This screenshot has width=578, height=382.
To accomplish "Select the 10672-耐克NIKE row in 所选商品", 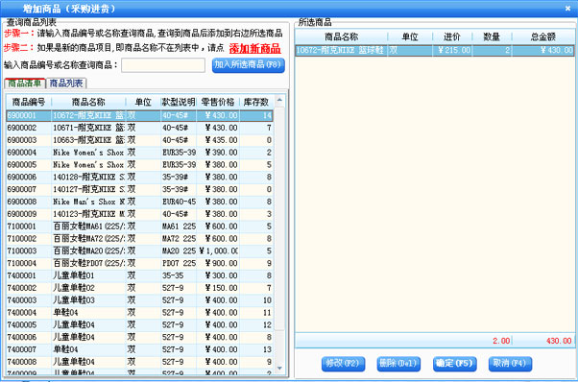I will (435, 50).
